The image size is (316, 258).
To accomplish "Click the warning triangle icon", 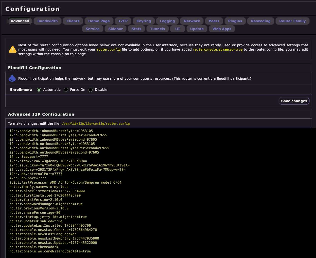I will 12,49.
